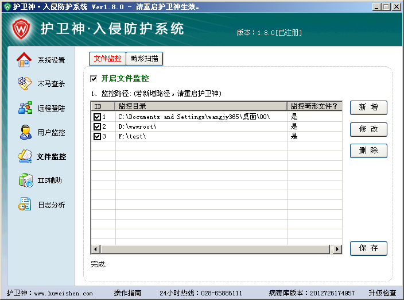Image resolution: width=404 pixels, height=300 pixels.
Task: Select the 日志分析 sidebar label
Action: pyautogui.click(x=51, y=205)
